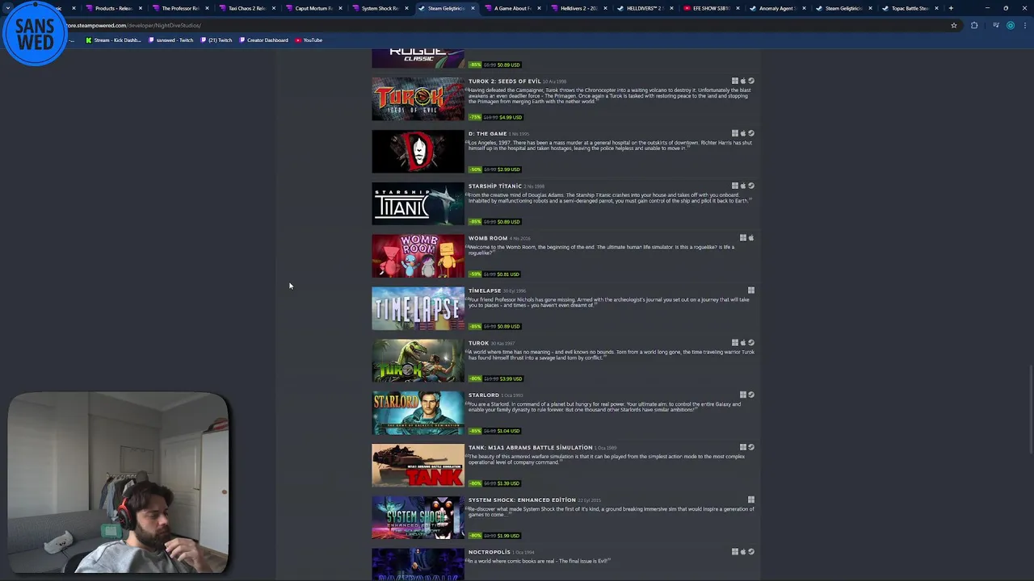Open sanswed - Twitch bookmark
Viewport: 1034px width, 581px height.
(x=172, y=40)
